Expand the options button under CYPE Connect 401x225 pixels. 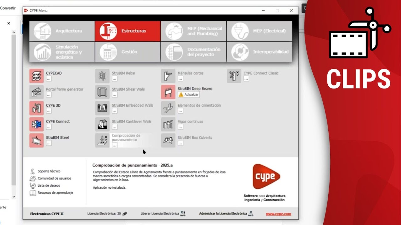49,127
